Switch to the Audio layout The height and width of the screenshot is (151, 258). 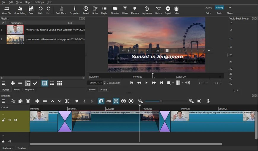click(x=219, y=13)
